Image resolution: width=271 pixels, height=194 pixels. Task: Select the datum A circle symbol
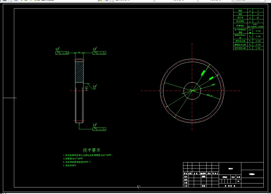pos(87,88)
